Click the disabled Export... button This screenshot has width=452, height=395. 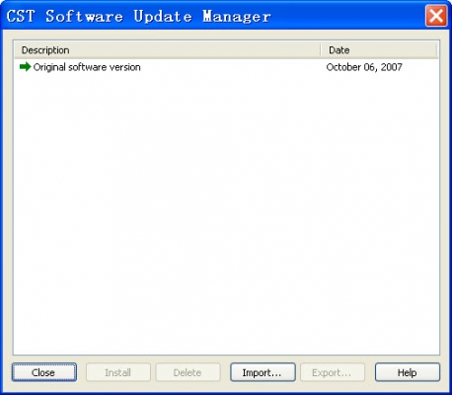click(x=333, y=372)
